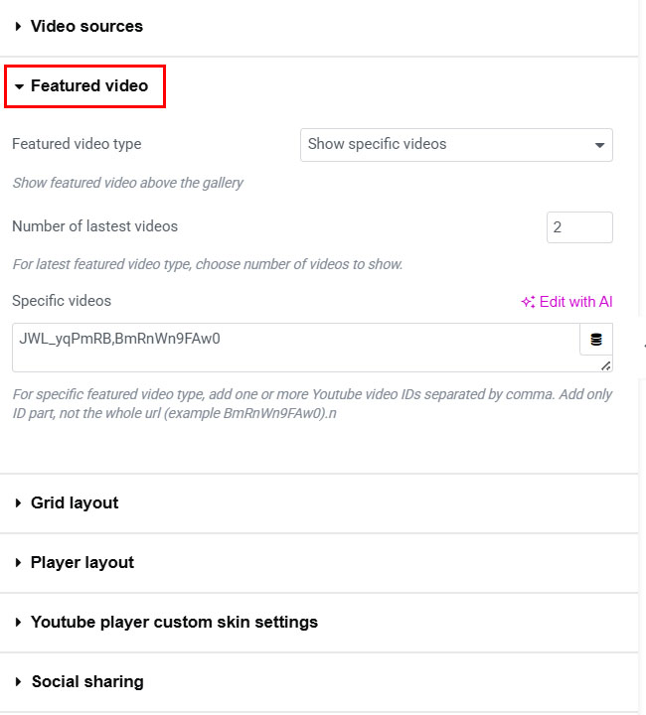Click the Featured video type label
The image size is (646, 715).
tap(77, 144)
